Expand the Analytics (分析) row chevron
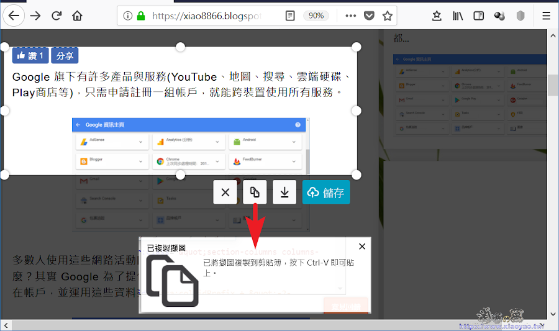The height and width of the screenshot is (331, 559). click(x=217, y=142)
